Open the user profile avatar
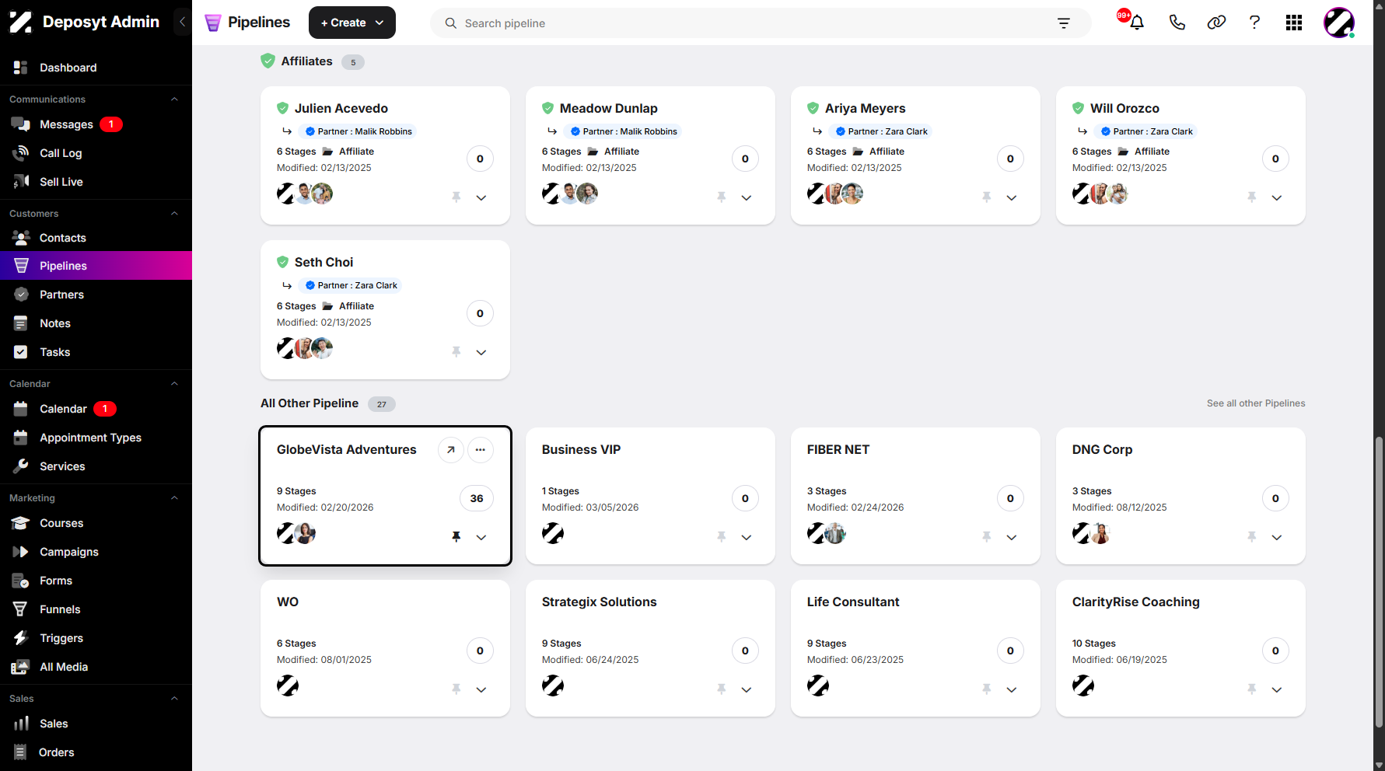This screenshot has width=1385, height=771. click(1339, 23)
